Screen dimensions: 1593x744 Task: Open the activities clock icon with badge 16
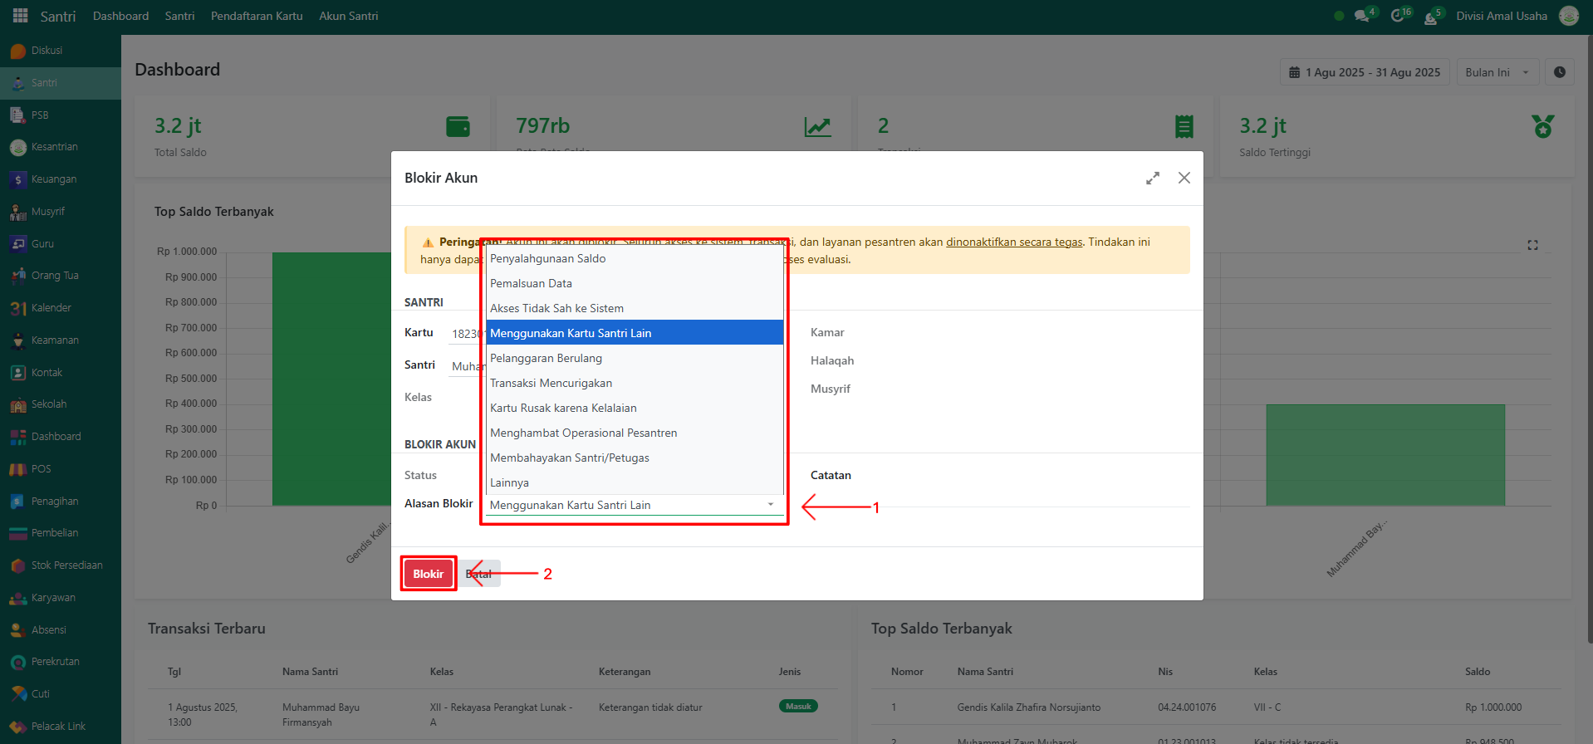[x=1397, y=16]
